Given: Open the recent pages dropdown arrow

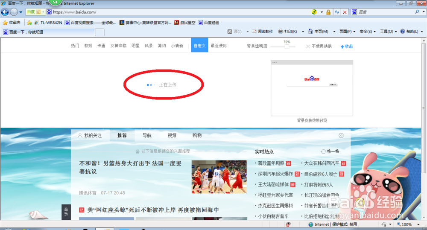Looking at the screenshot, I should tap(20, 12).
